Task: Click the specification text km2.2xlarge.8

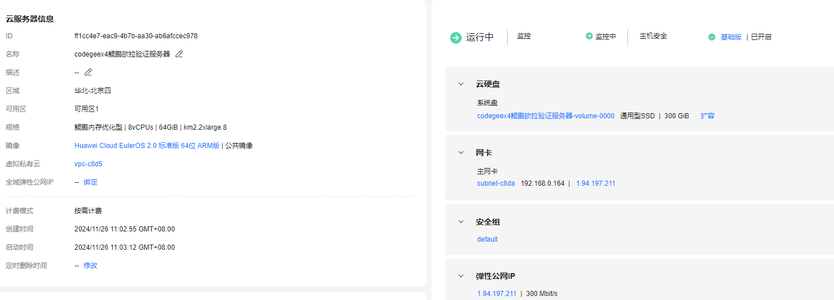Action: click(205, 127)
